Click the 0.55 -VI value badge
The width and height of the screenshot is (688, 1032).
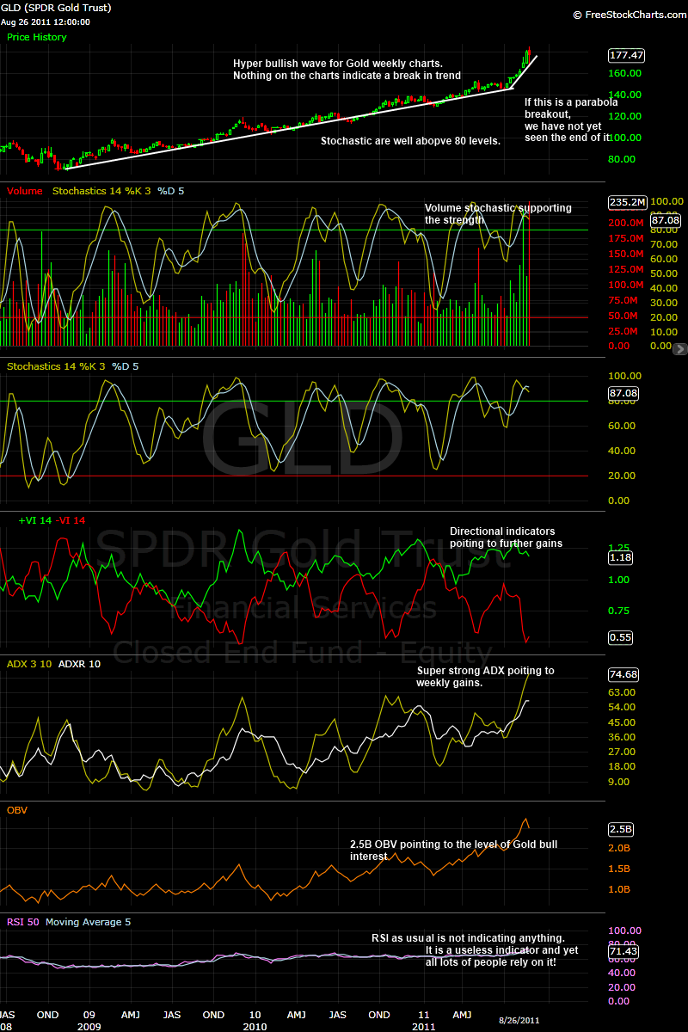tap(620, 637)
